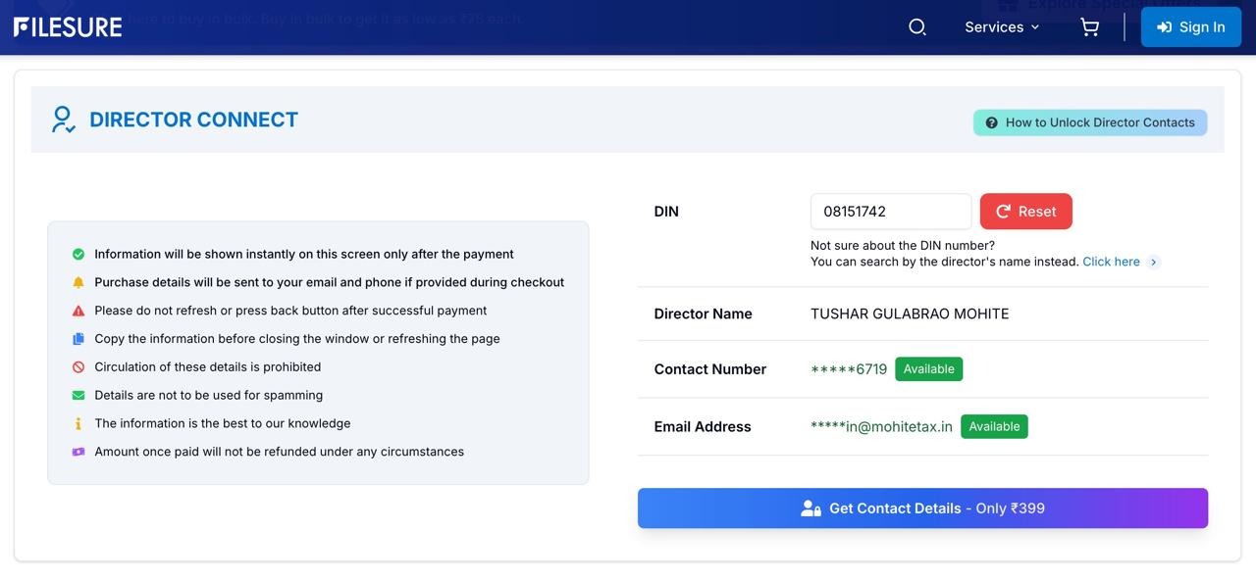This screenshot has height=580, width=1256.
Task: Click the yellow bell notification icon
Action: [x=78, y=282]
